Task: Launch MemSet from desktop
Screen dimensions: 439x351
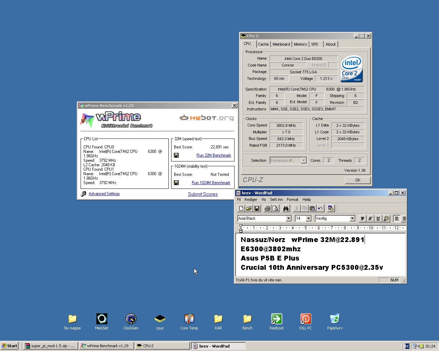Action: click(102, 322)
